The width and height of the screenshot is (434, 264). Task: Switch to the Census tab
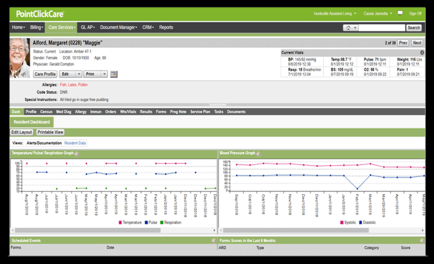click(x=46, y=112)
